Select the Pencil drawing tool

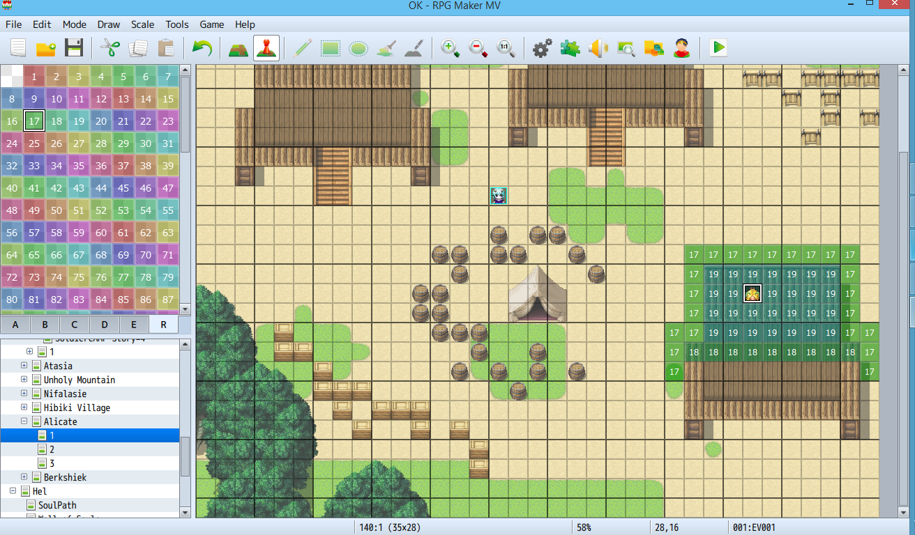coord(303,48)
